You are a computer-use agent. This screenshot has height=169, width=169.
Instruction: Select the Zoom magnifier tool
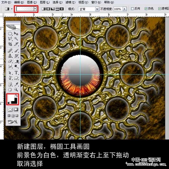[16, 90]
